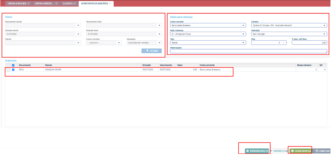Expand the Visualizar dropdown in filters

click(159, 43)
